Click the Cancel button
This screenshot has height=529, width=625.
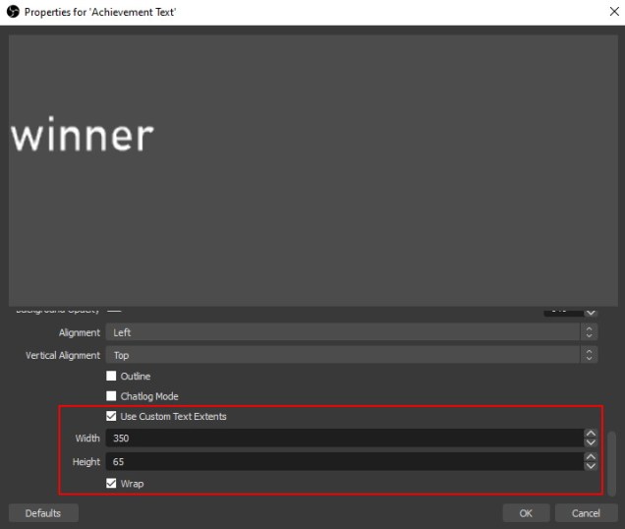pos(586,513)
